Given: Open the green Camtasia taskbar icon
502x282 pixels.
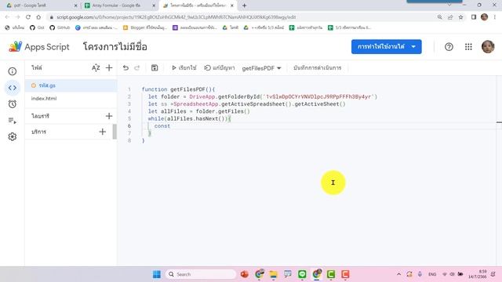Looking at the screenshot, I should 331,274.
